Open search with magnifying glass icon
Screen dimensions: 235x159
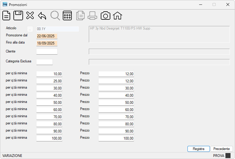(x=55, y=16)
